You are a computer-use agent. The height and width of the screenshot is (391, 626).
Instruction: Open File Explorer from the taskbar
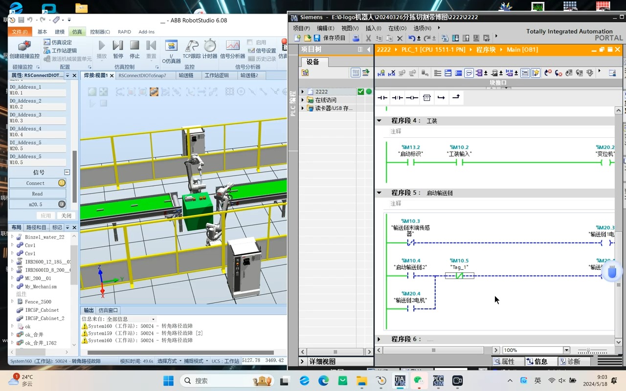(x=361, y=380)
